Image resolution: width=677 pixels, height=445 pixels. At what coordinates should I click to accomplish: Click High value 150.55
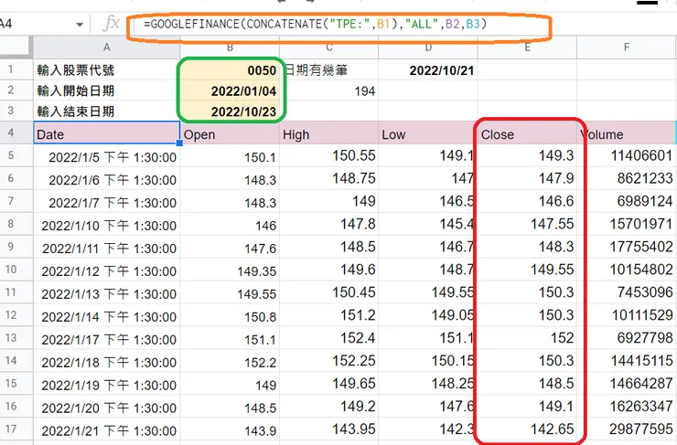[x=329, y=155]
